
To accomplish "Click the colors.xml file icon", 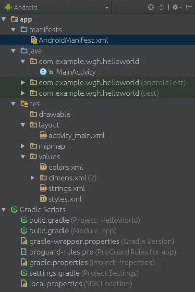I will (43, 167).
